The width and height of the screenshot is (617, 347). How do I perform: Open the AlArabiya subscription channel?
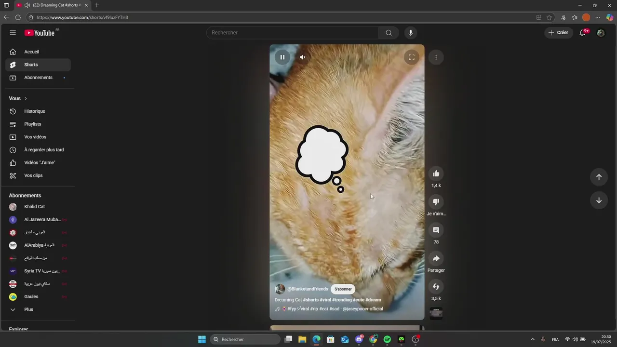pyautogui.click(x=38, y=245)
